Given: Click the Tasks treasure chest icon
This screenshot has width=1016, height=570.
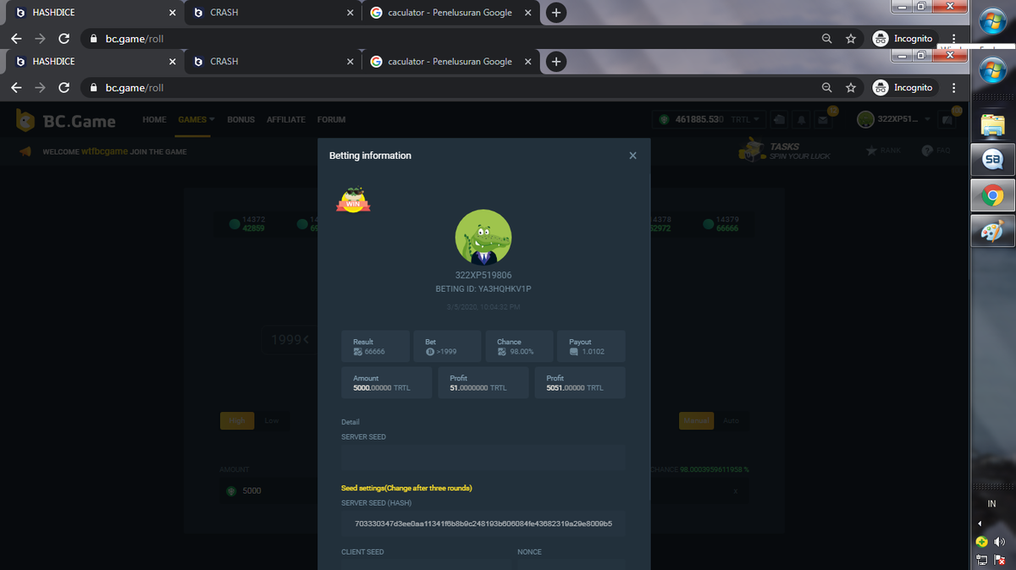Looking at the screenshot, I should 750,151.
